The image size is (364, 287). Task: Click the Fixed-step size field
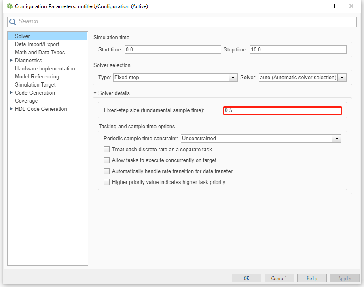point(282,110)
